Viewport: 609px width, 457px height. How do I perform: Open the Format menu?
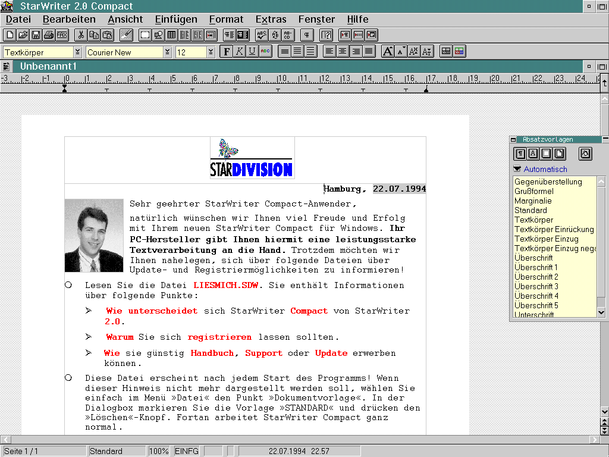pos(226,19)
